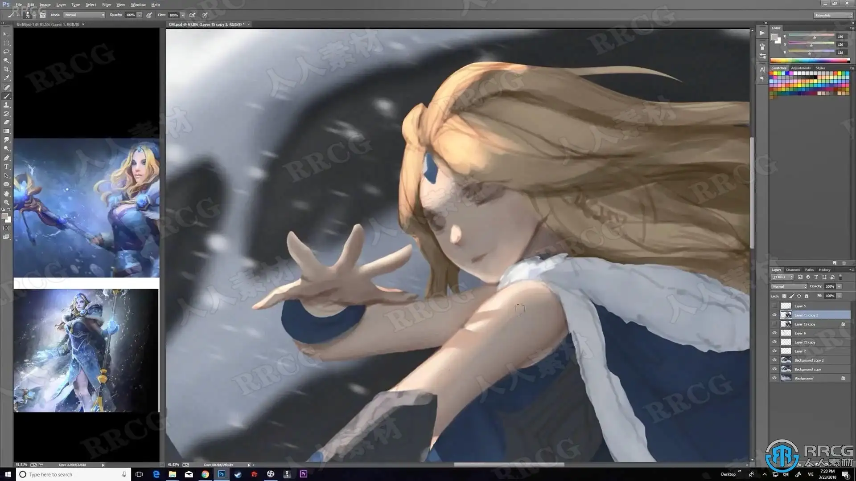Switch to the Channels tab
The width and height of the screenshot is (856, 481).
[x=793, y=270]
